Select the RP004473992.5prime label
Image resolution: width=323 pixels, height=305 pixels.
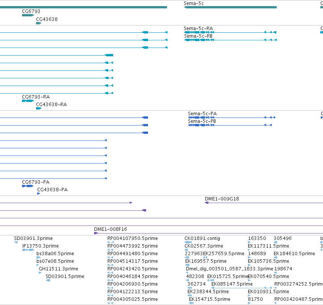pos(132,246)
